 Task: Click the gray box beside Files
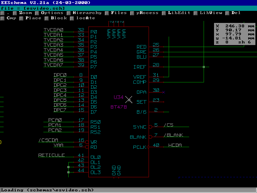click(x=107, y=13)
